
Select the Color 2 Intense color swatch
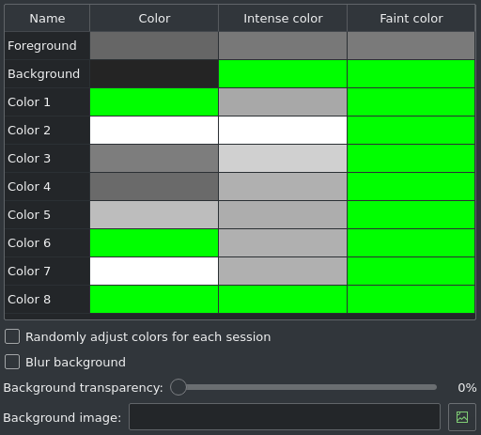[283, 131]
